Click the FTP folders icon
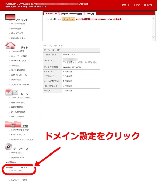Viewport: 157px width, 181px height. (x=13, y=124)
